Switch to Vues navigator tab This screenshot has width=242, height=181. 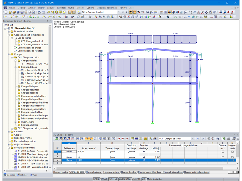pyautogui.click(x=33, y=175)
